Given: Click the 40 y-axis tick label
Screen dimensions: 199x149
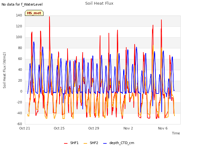Looking at the screenshot, I should (x=20, y=70).
